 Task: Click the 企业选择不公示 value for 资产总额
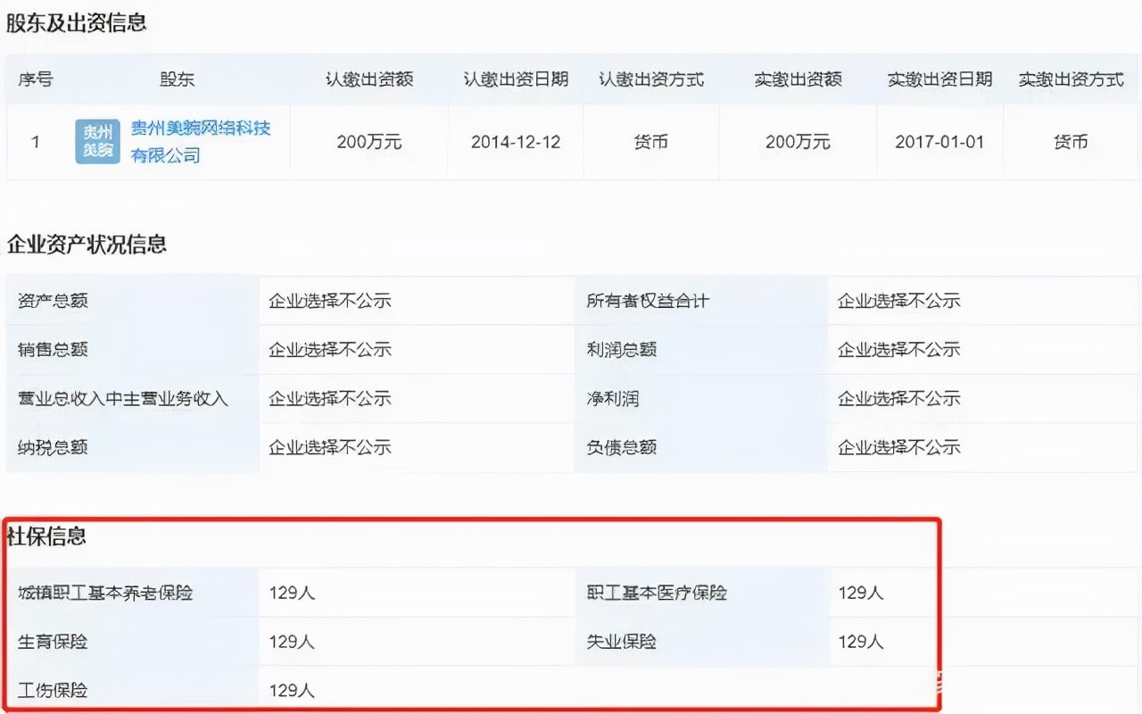pyautogui.click(x=330, y=301)
